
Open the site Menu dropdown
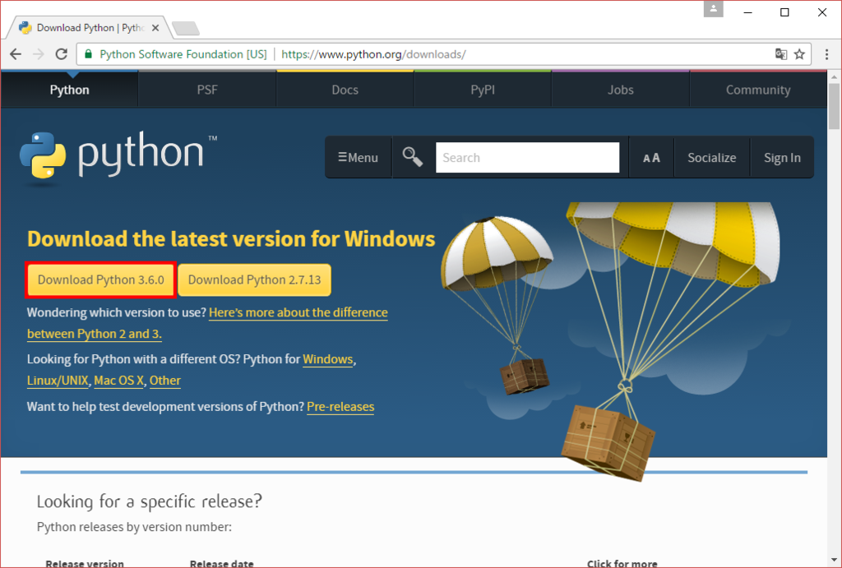(359, 157)
